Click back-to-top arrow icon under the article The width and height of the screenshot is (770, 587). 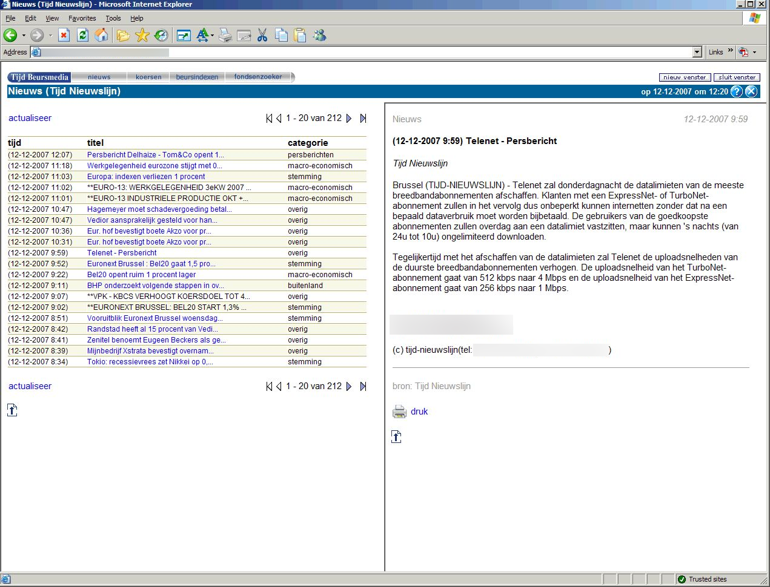click(396, 436)
